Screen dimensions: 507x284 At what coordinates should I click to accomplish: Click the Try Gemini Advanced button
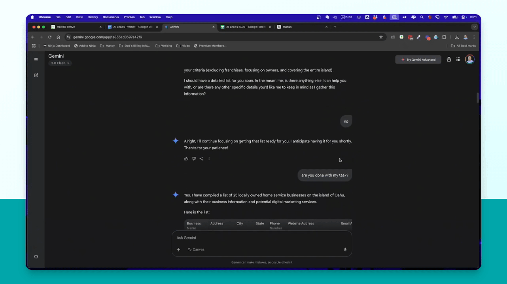pos(418,60)
